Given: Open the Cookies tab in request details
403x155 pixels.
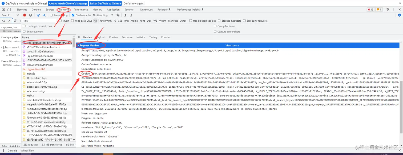Looking at the screenshot, I should [x=165, y=37].
